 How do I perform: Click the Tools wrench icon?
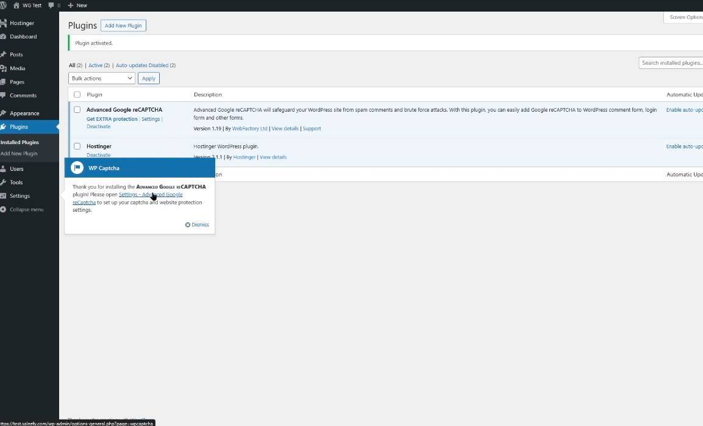click(4, 182)
